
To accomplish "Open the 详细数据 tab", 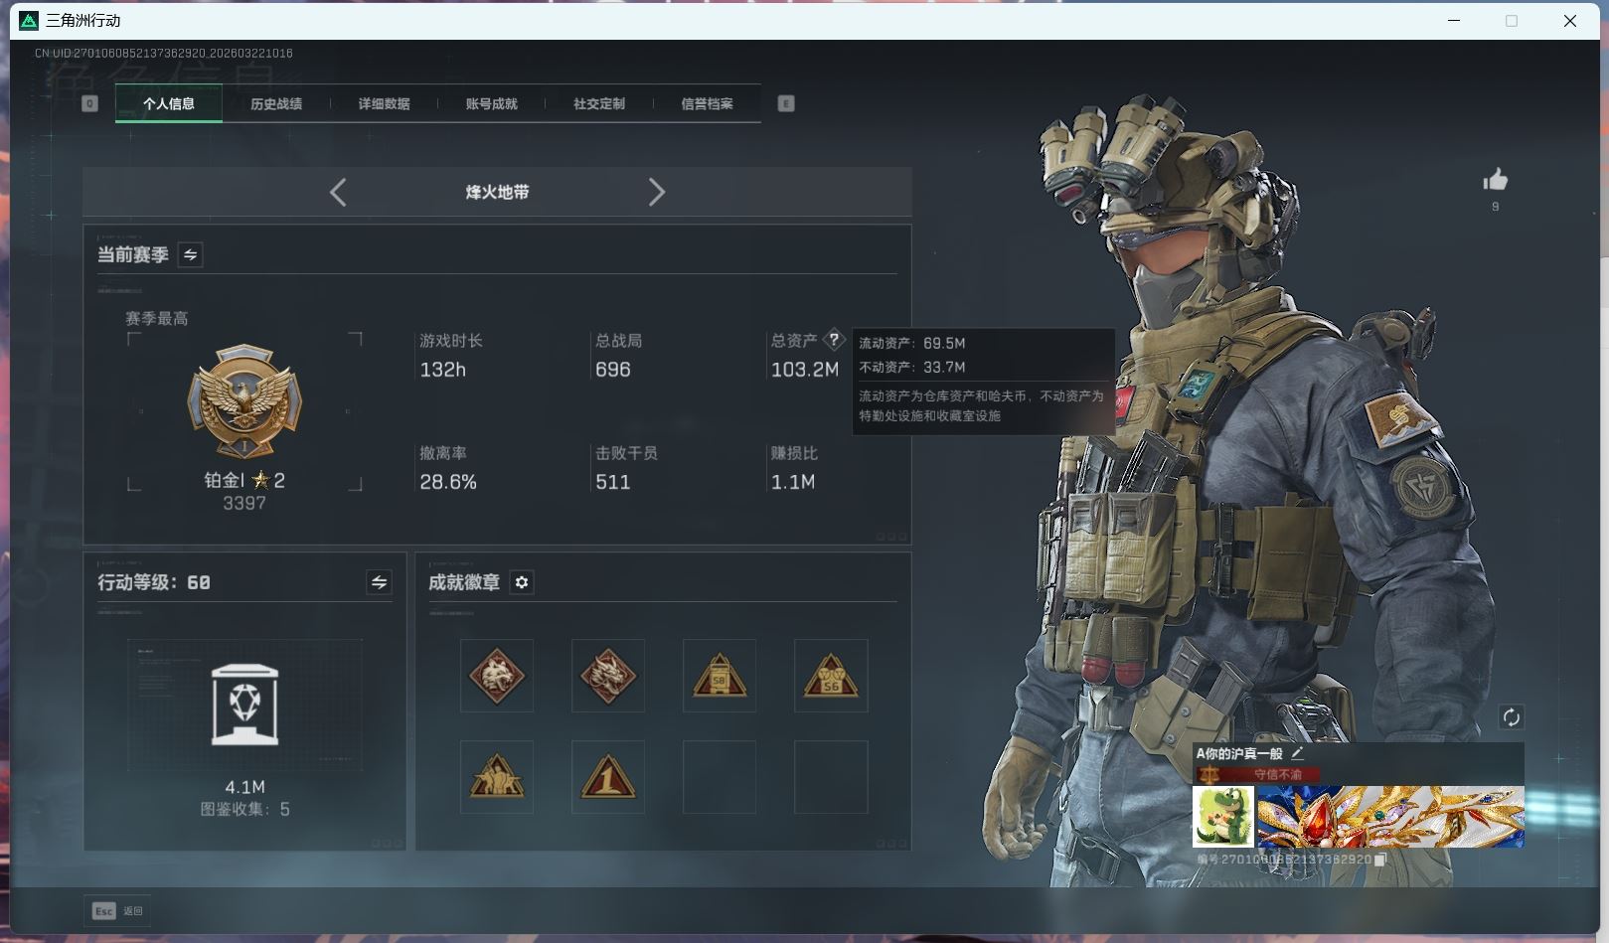I will tap(384, 103).
